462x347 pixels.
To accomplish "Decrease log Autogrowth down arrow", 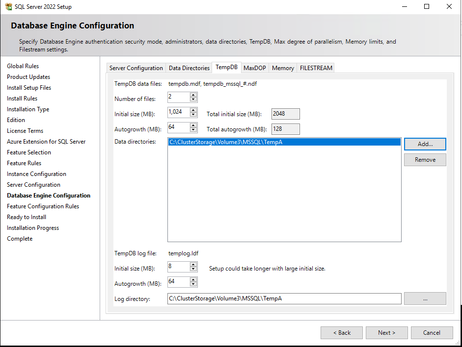I will 193,284.
